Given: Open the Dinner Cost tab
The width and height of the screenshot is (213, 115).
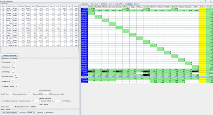Looking at the screenshot, I should point(94,4).
